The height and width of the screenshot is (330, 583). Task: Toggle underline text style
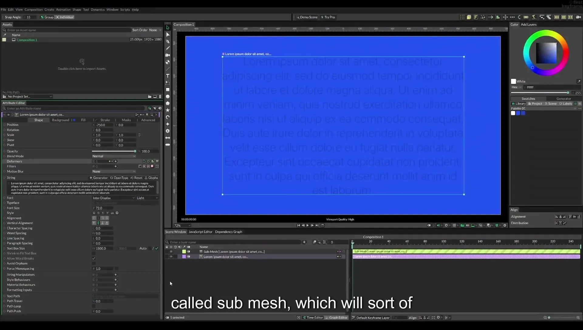pos(94,213)
